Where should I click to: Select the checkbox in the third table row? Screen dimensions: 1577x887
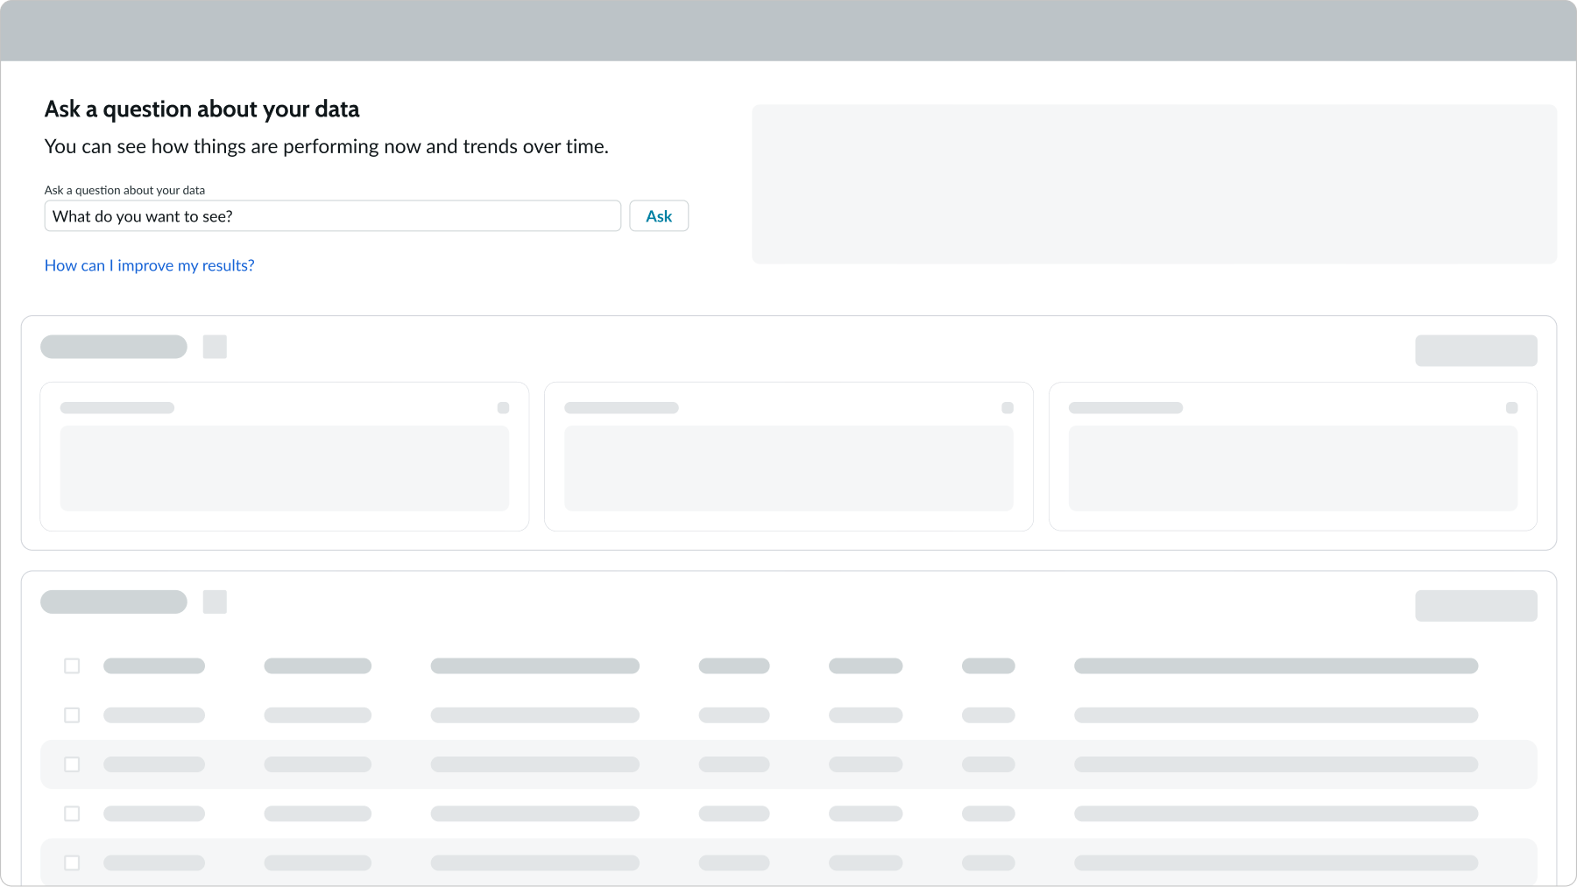72,764
